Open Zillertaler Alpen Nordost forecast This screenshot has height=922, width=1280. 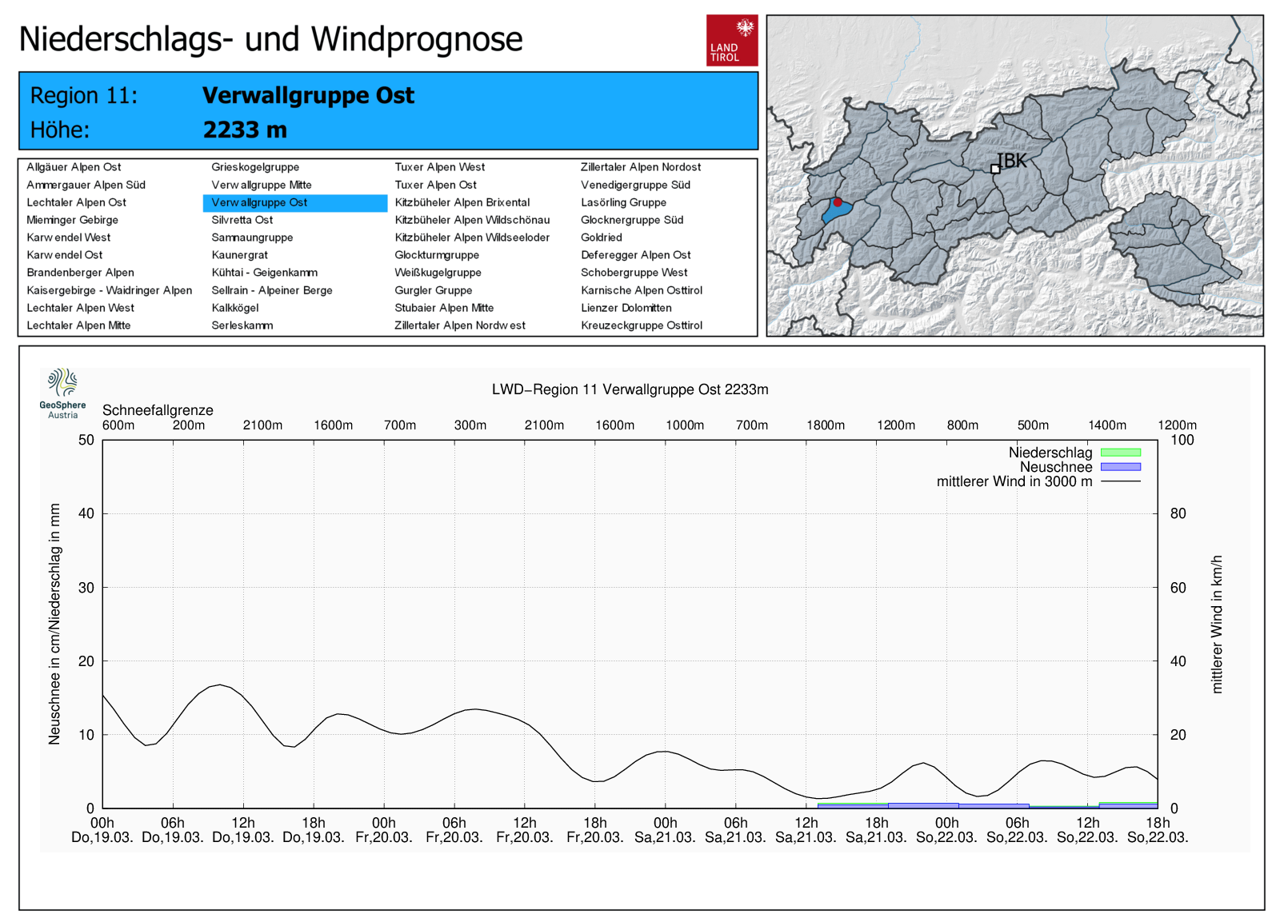point(640,167)
